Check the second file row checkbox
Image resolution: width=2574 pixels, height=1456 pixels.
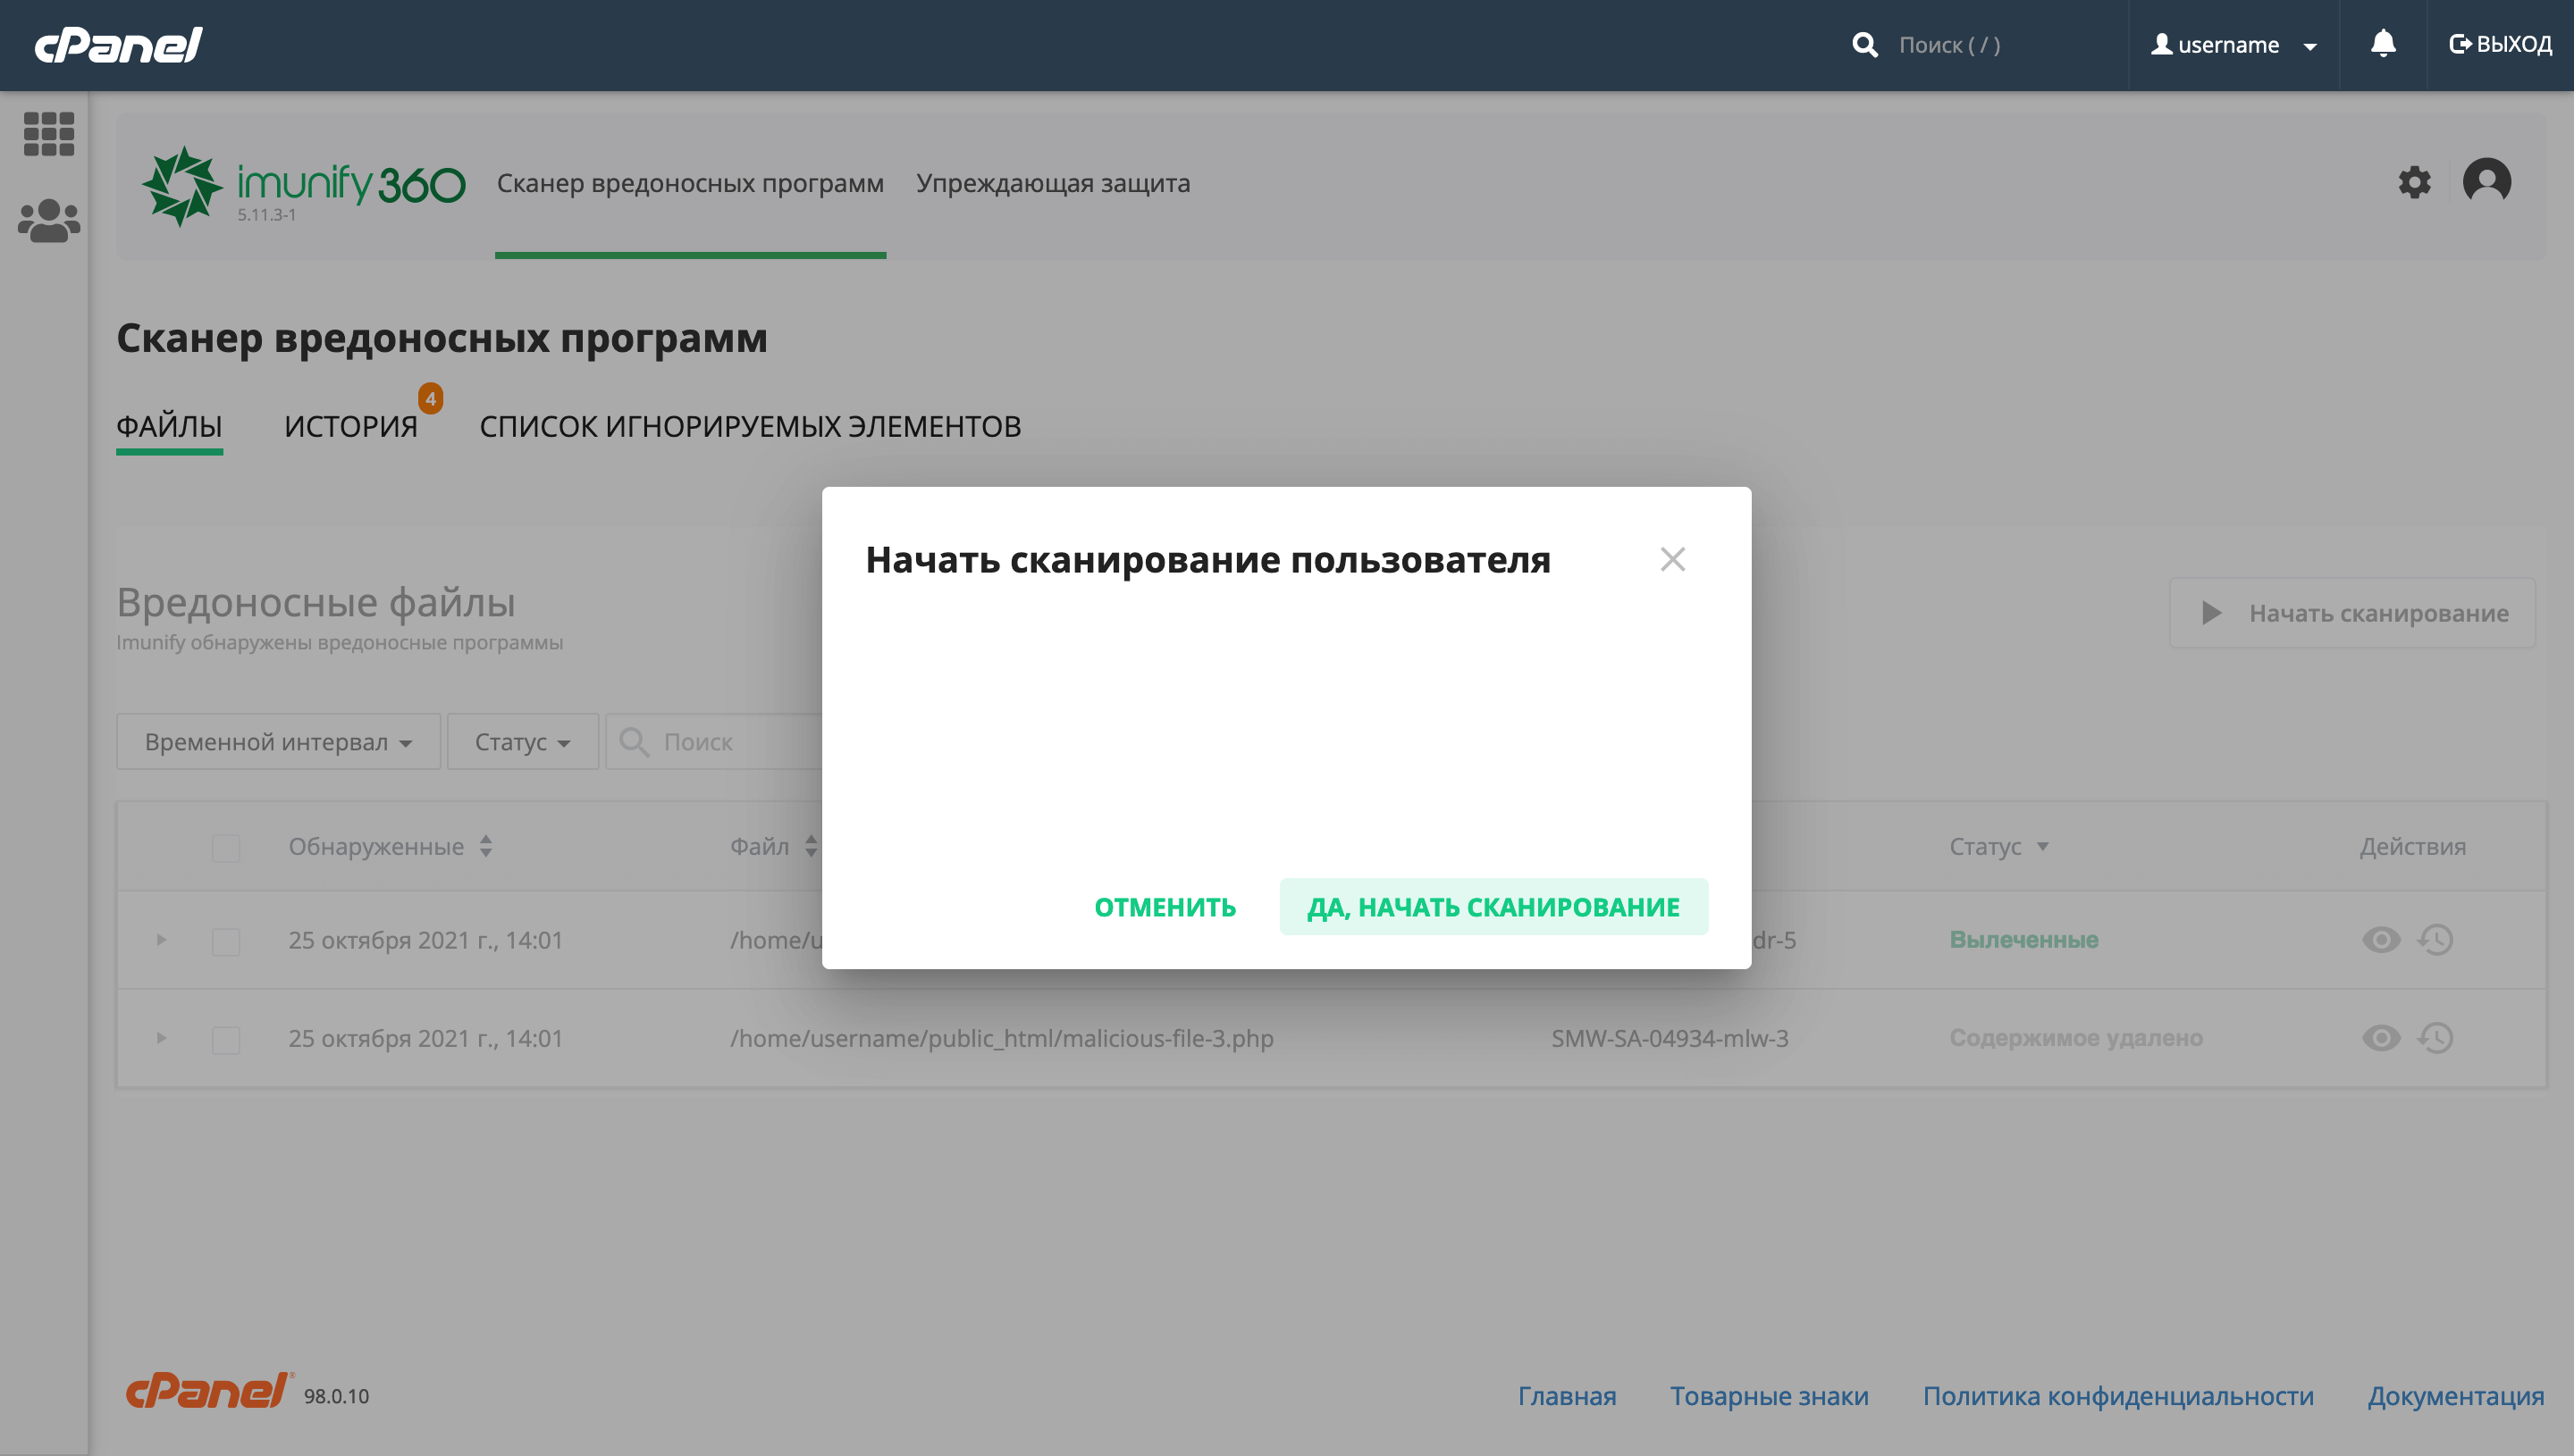224,1039
